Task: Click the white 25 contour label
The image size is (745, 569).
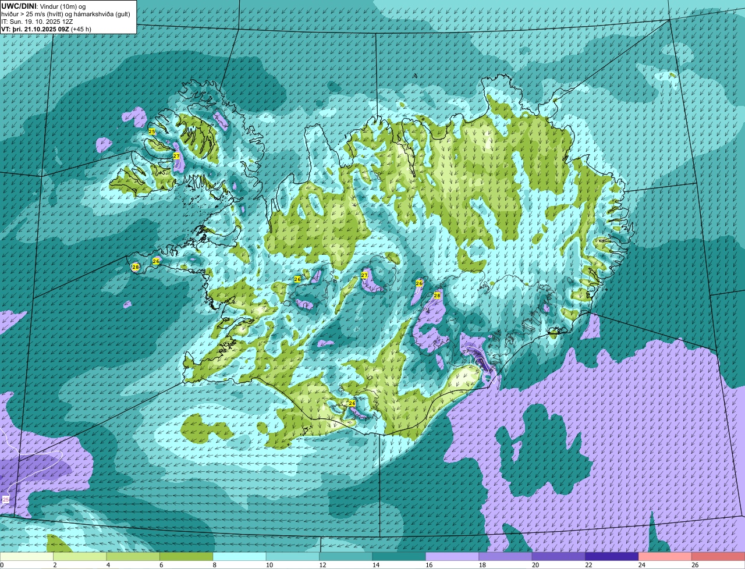Action: point(6,499)
